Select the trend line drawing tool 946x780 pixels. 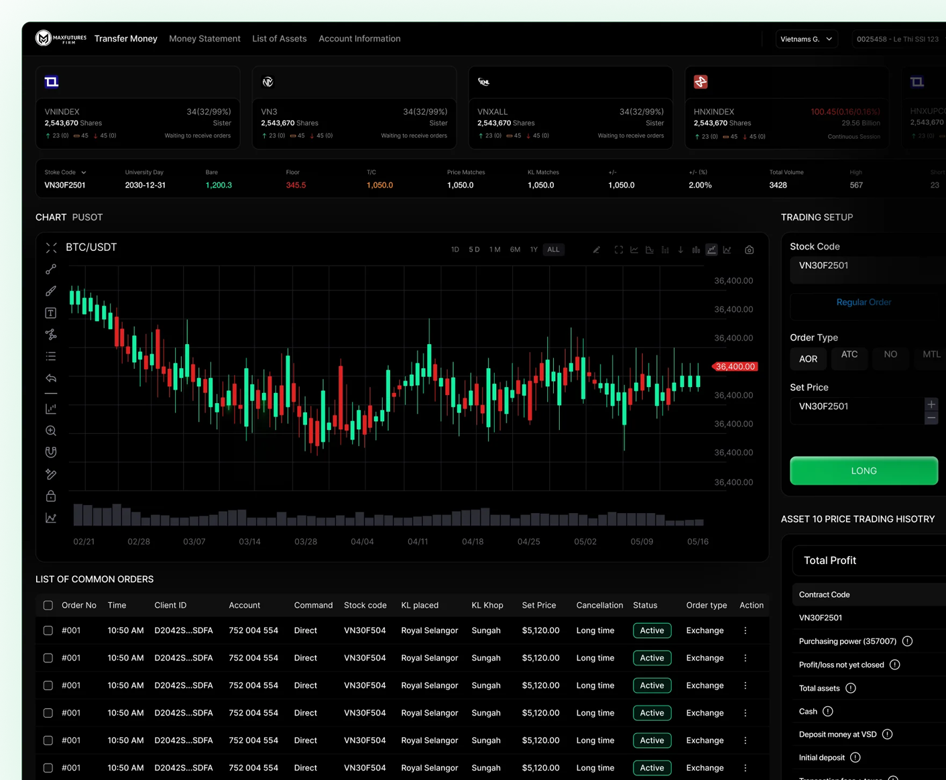click(51, 270)
